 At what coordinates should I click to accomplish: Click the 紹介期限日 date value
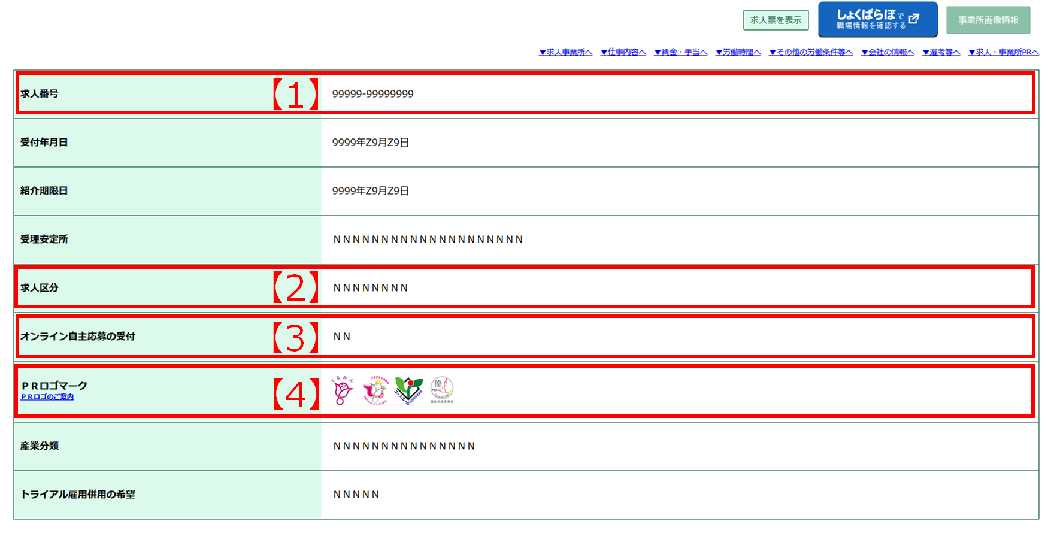pos(370,190)
